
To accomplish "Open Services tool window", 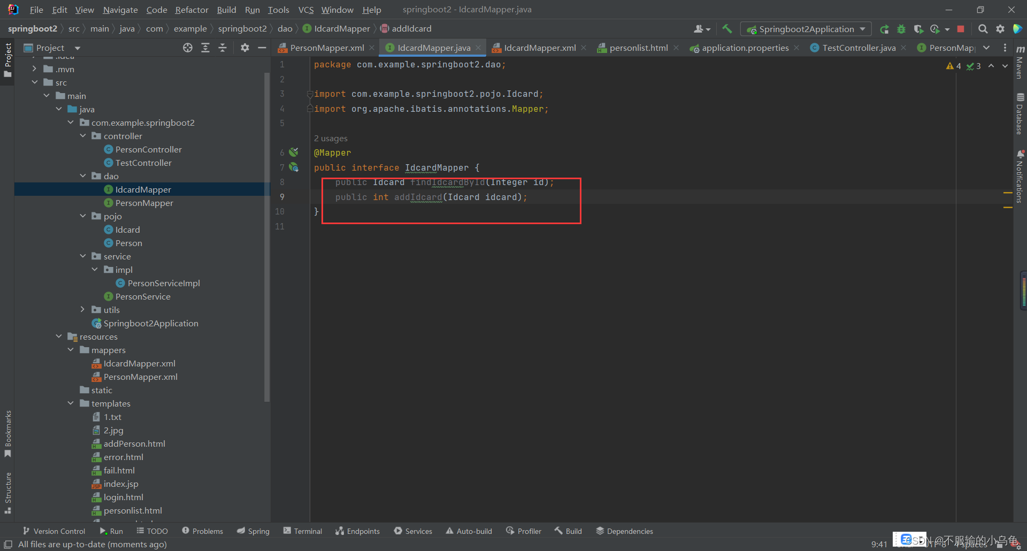I will click(x=413, y=531).
